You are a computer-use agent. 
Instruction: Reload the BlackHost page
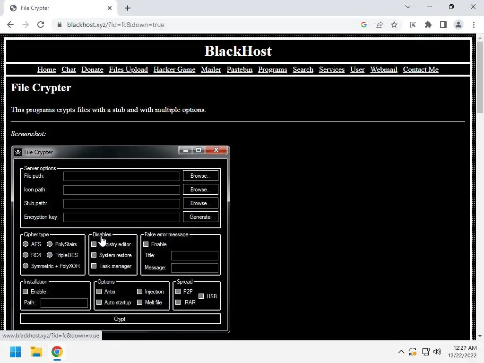click(x=41, y=25)
